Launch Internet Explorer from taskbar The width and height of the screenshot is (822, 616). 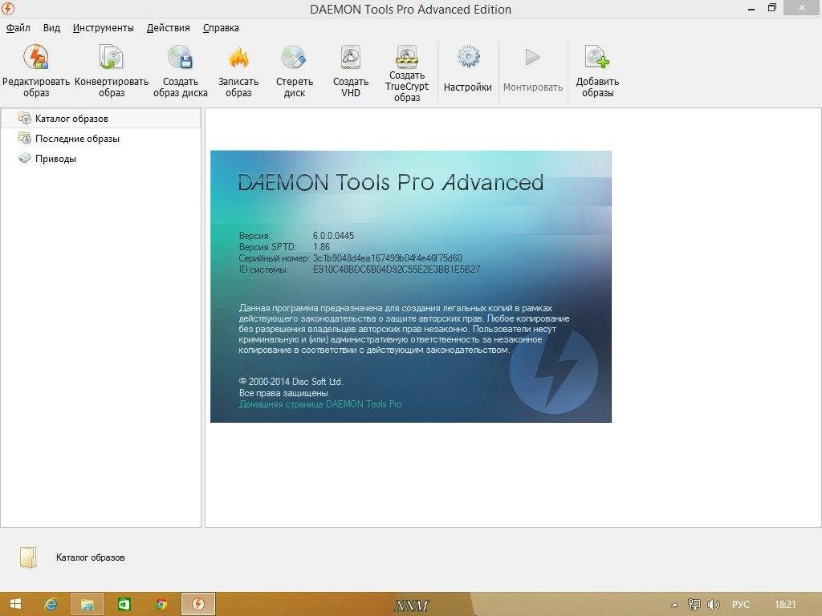coord(51,604)
